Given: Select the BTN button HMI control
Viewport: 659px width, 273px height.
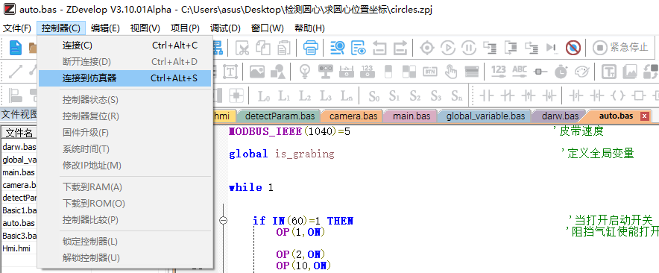Looking at the screenshot, I should tap(430, 72).
